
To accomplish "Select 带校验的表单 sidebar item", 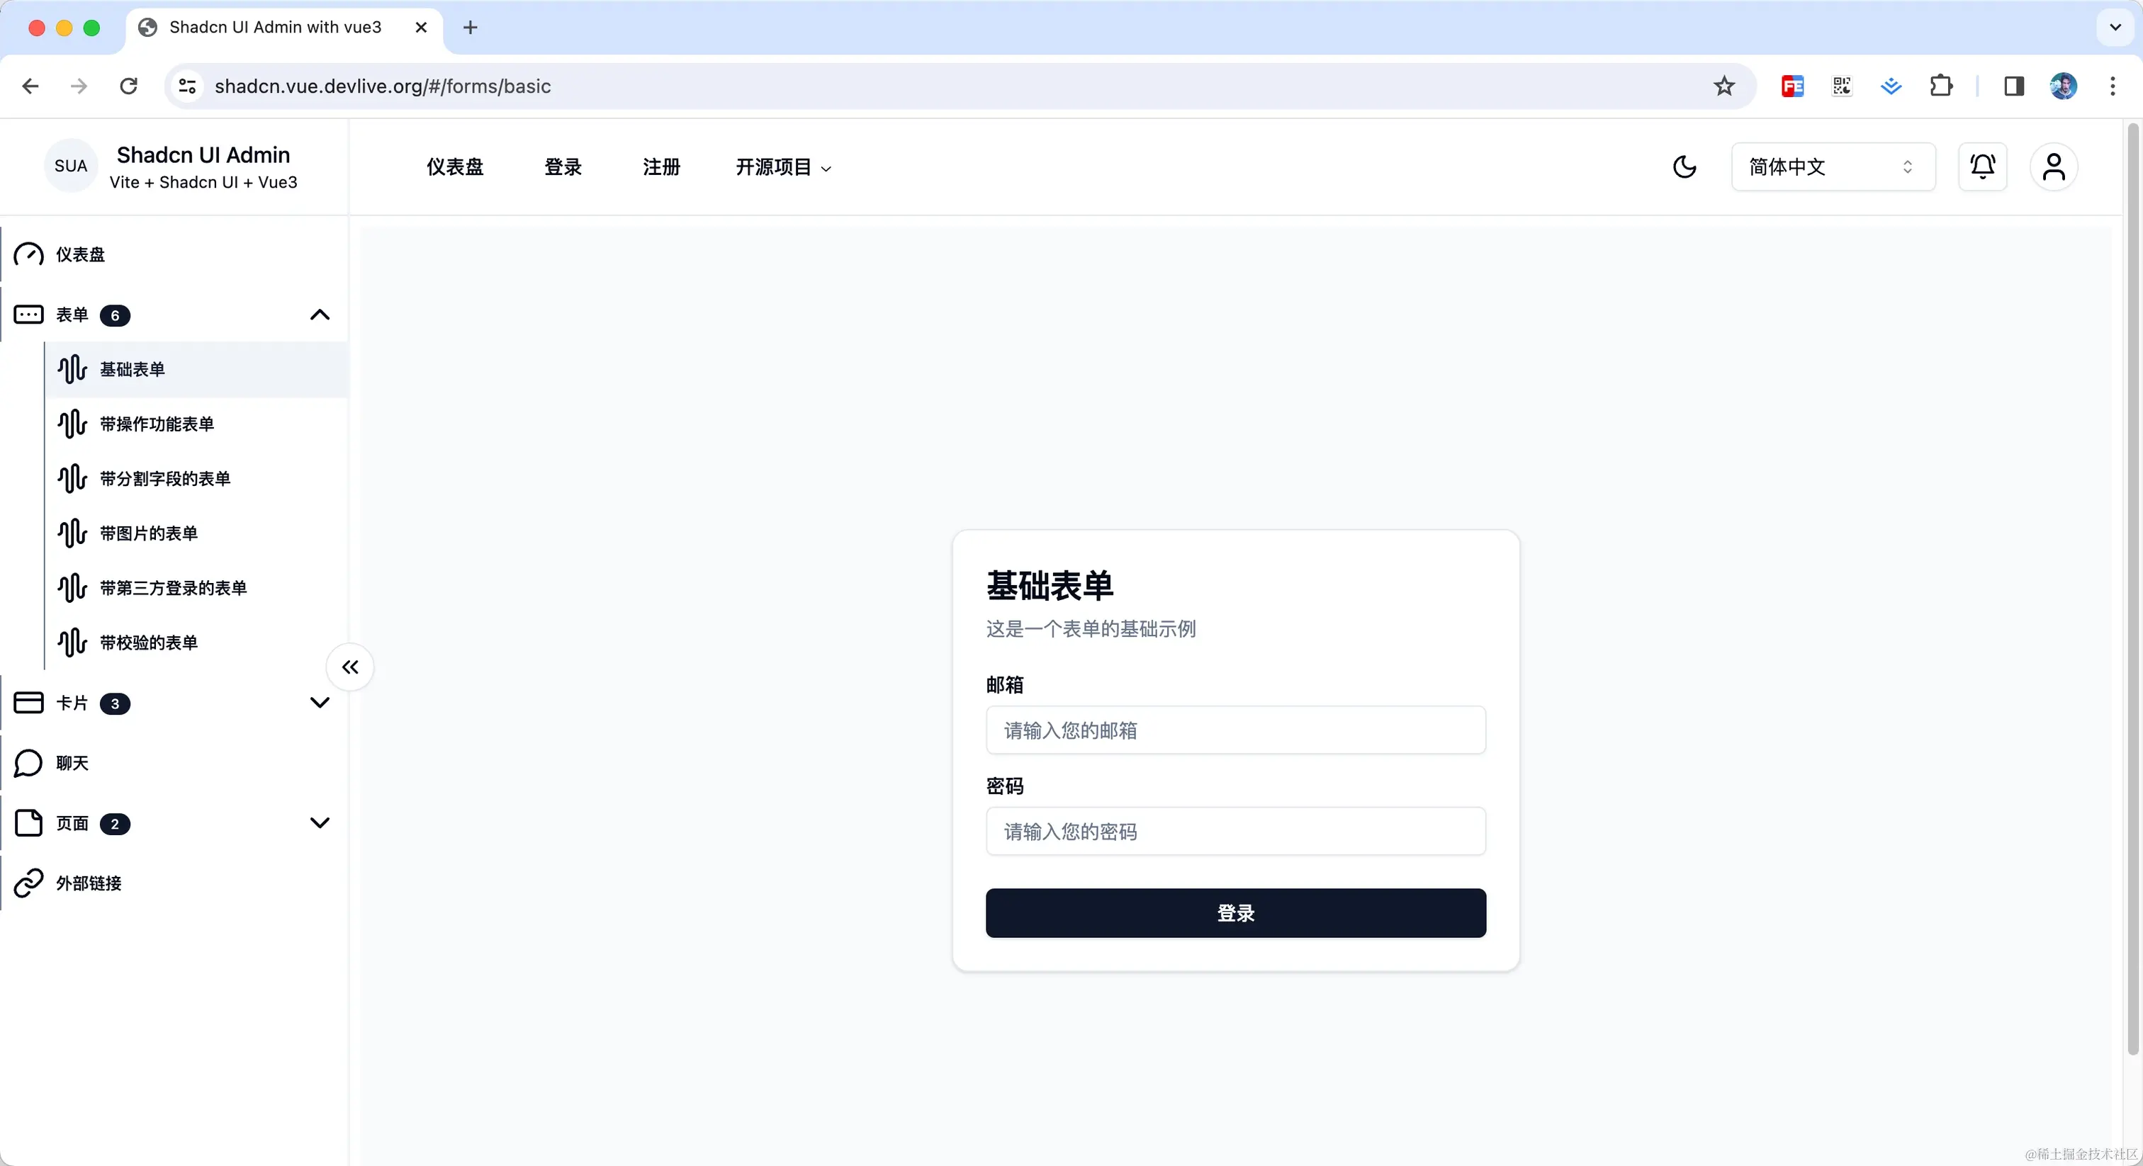I will (x=148, y=643).
